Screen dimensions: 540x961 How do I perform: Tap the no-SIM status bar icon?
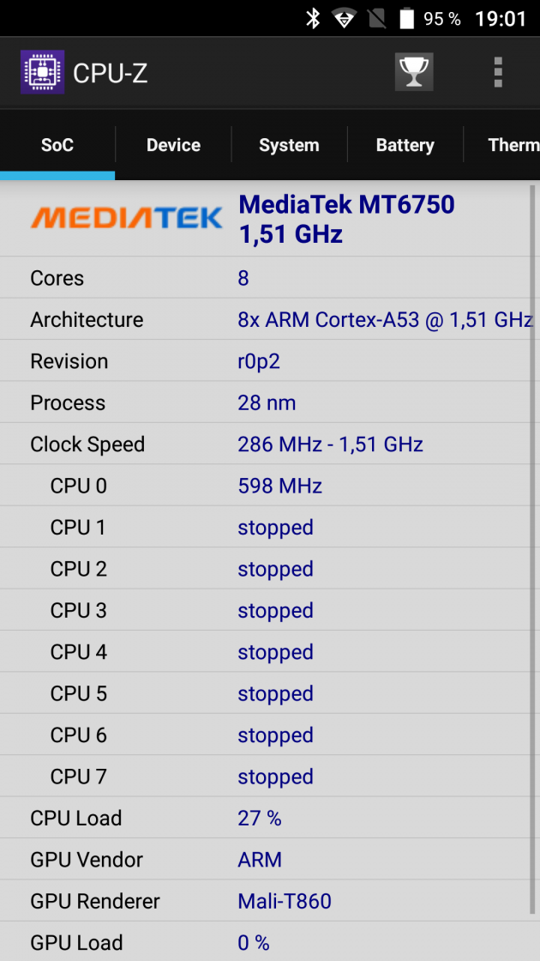click(x=376, y=18)
